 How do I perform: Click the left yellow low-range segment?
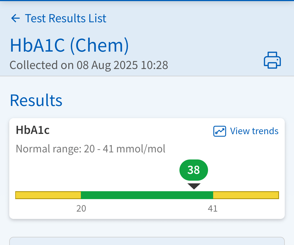click(x=48, y=195)
